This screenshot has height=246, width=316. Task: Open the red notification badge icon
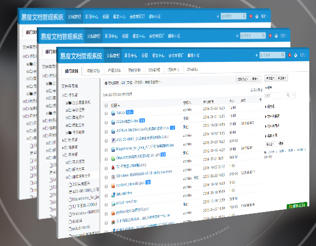(x=290, y=55)
